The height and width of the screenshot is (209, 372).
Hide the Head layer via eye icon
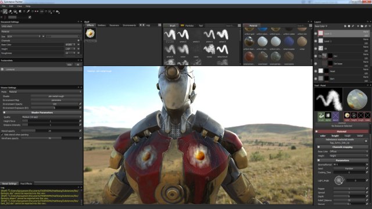[316, 71]
